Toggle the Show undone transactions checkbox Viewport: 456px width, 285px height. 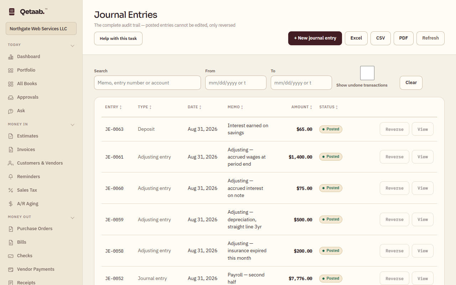click(x=367, y=73)
